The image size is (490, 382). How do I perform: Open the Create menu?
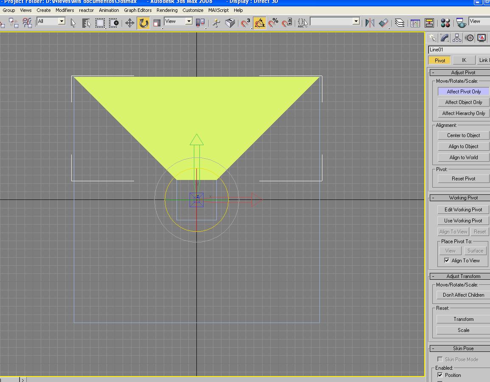click(43, 10)
